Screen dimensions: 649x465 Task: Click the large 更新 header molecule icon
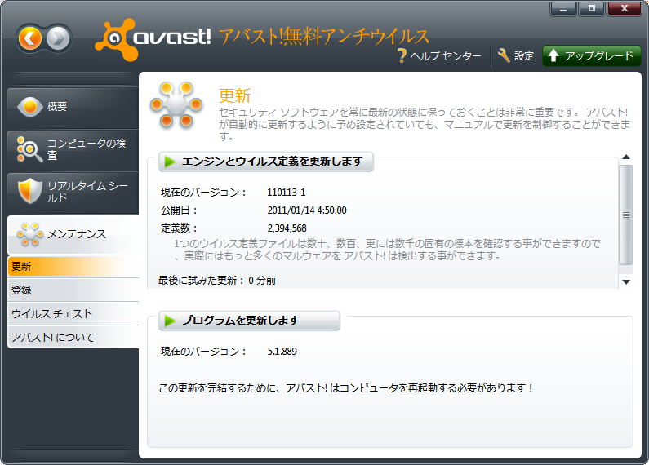[x=176, y=104]
